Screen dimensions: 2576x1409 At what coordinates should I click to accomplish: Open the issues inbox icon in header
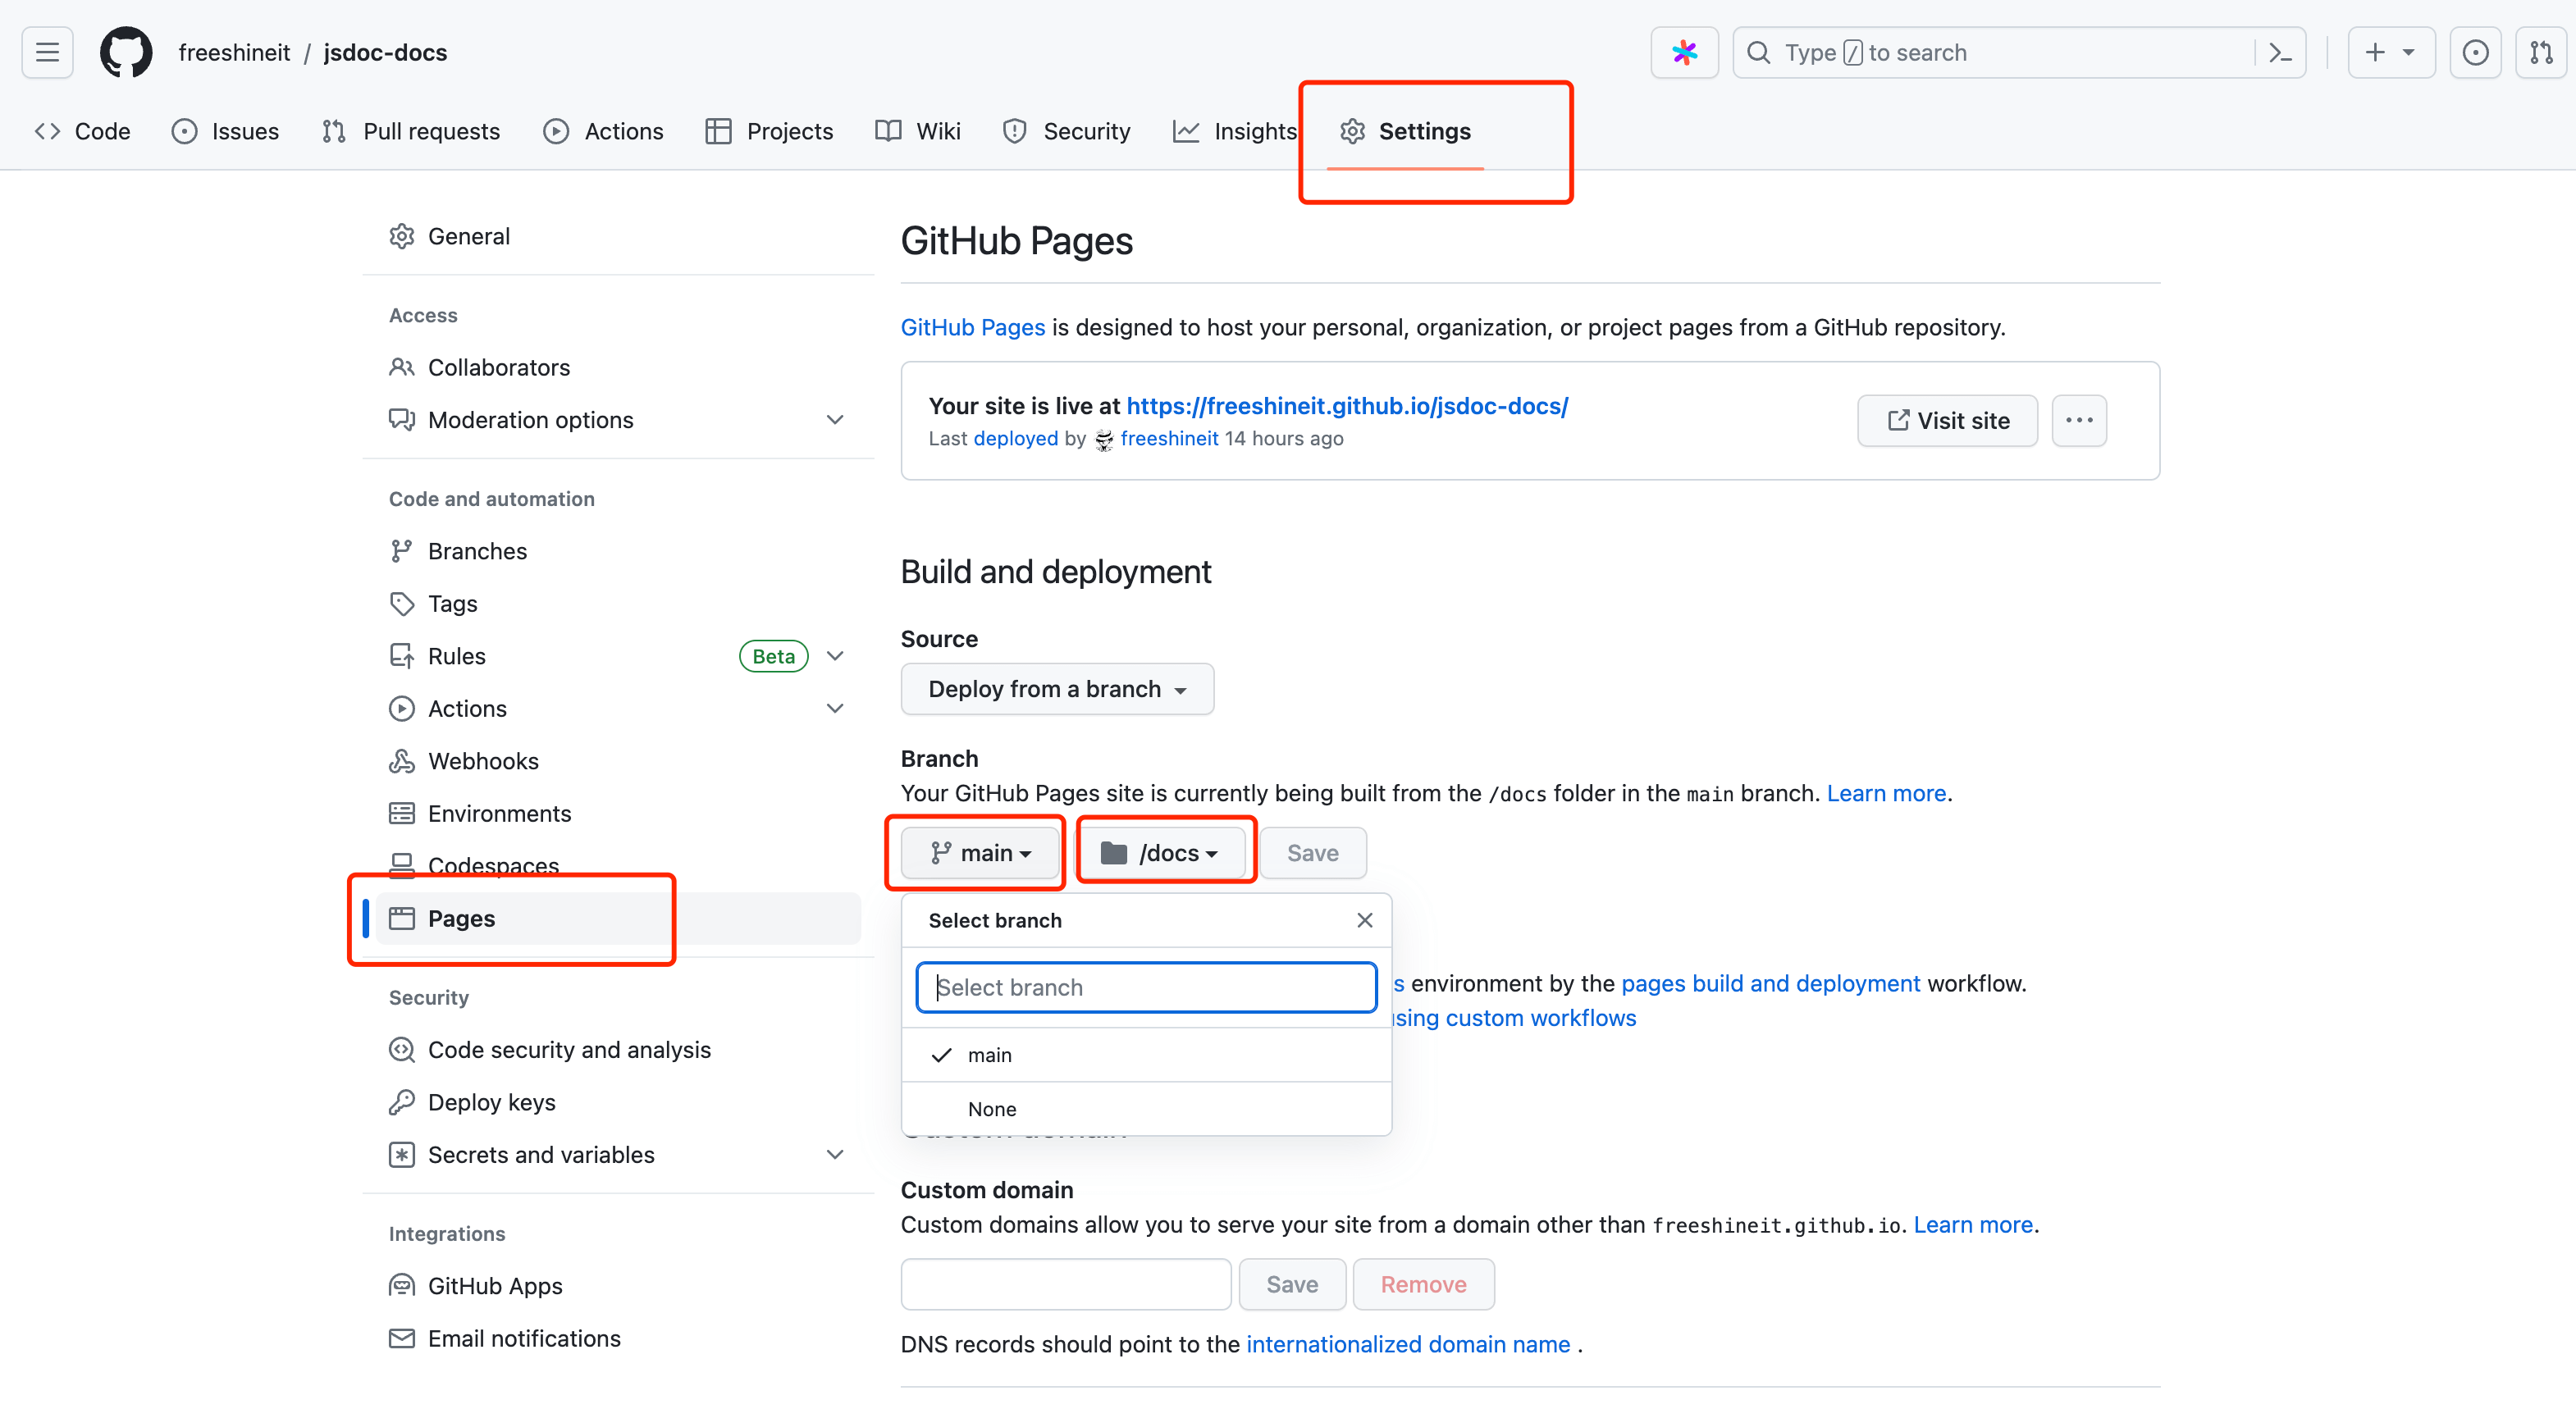[2475, 52]
